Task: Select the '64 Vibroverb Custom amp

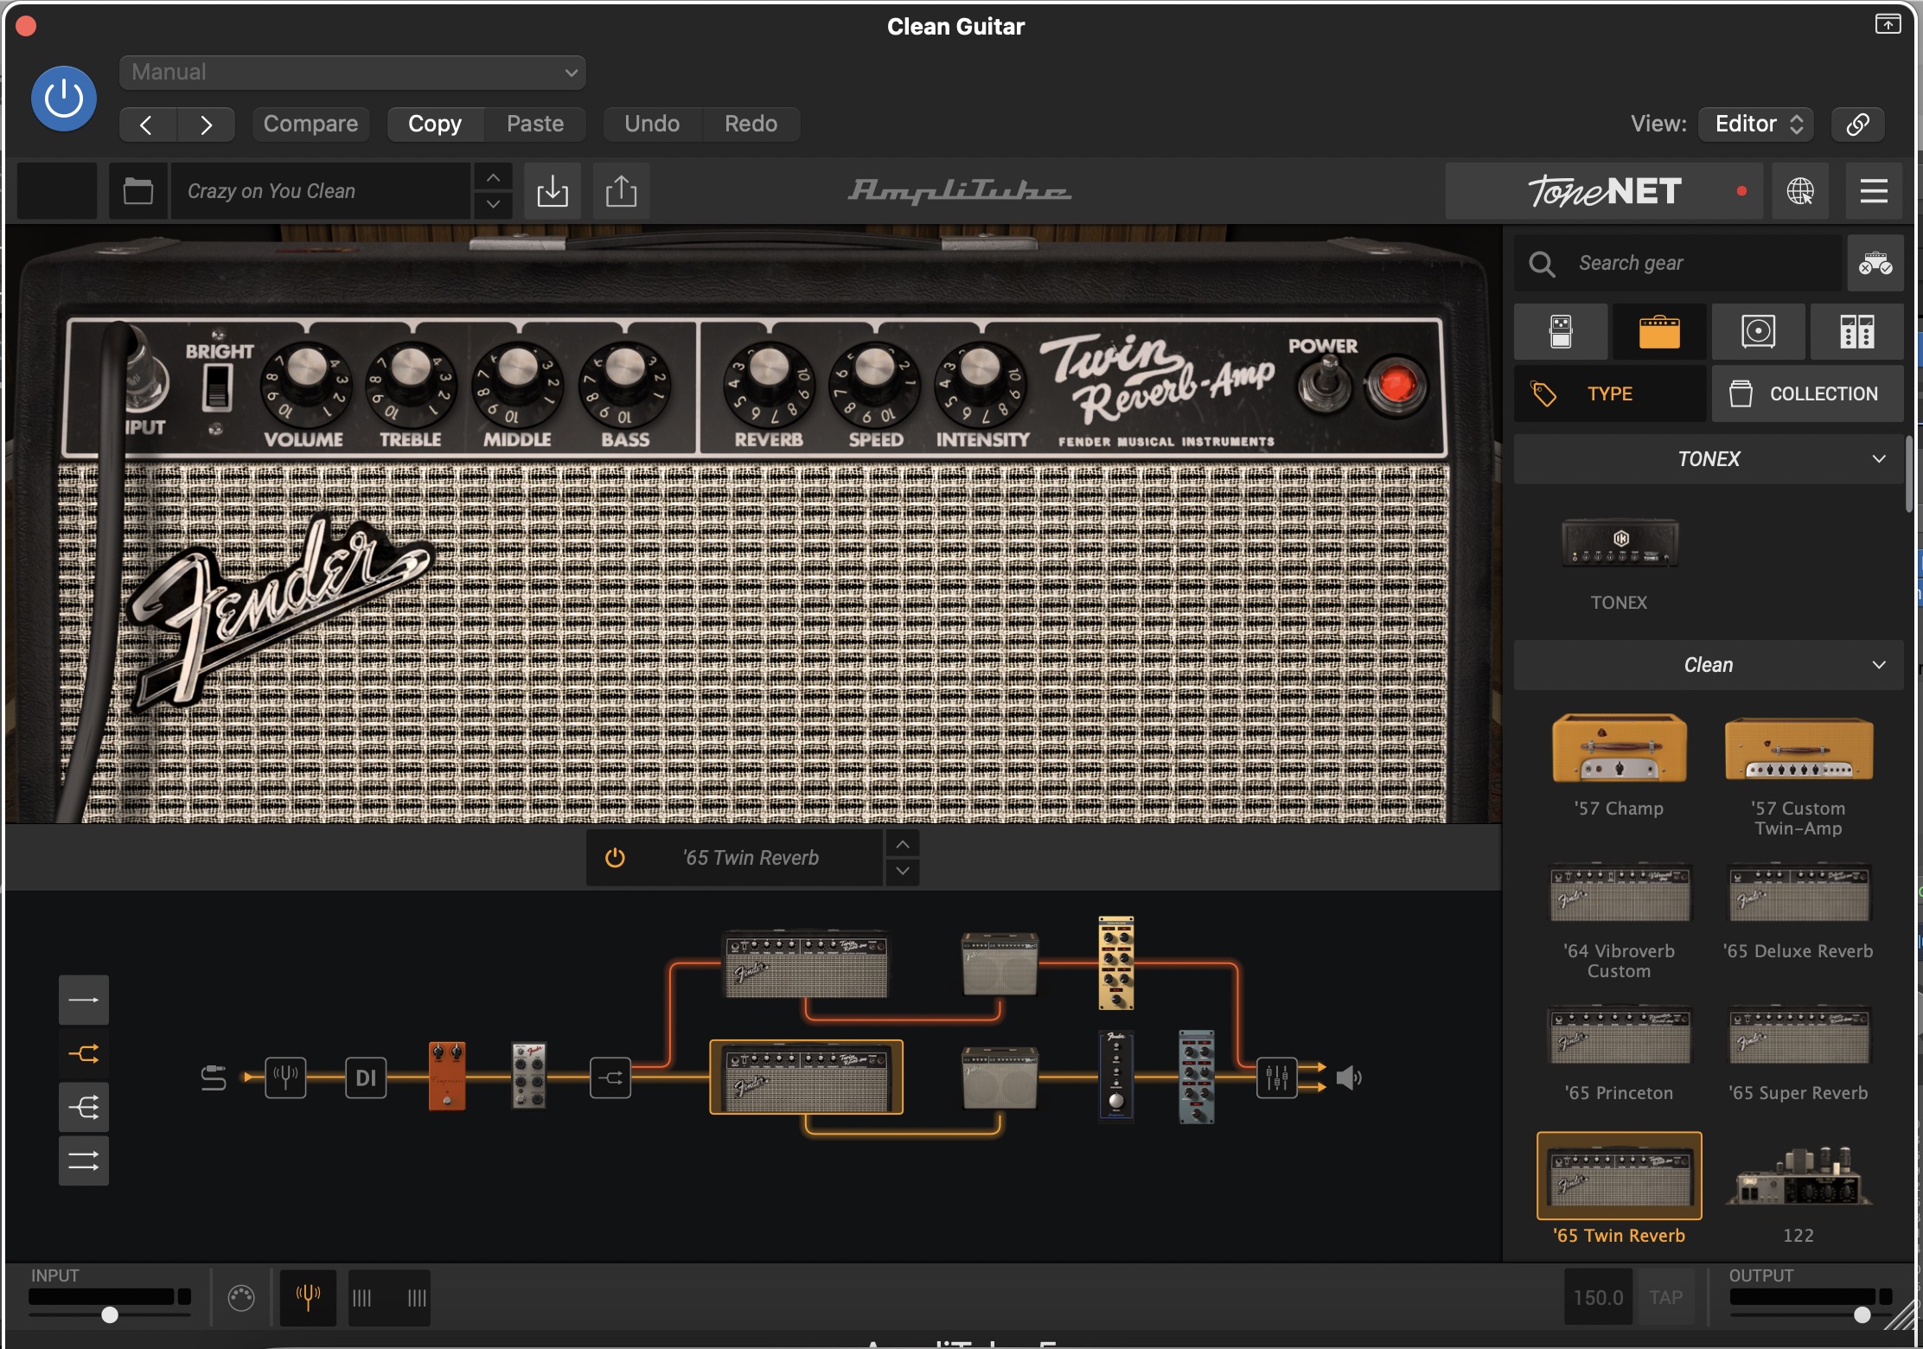Action: [1620, 892]
